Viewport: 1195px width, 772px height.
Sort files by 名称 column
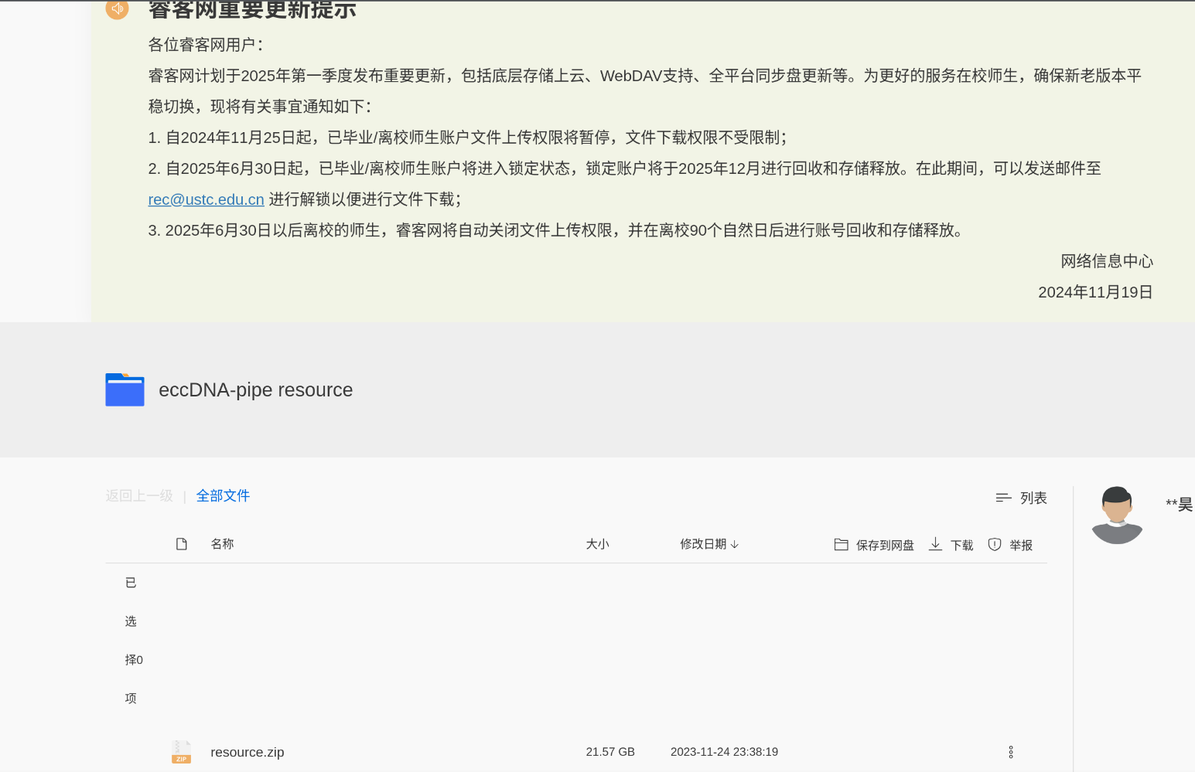tap(222, 544)
